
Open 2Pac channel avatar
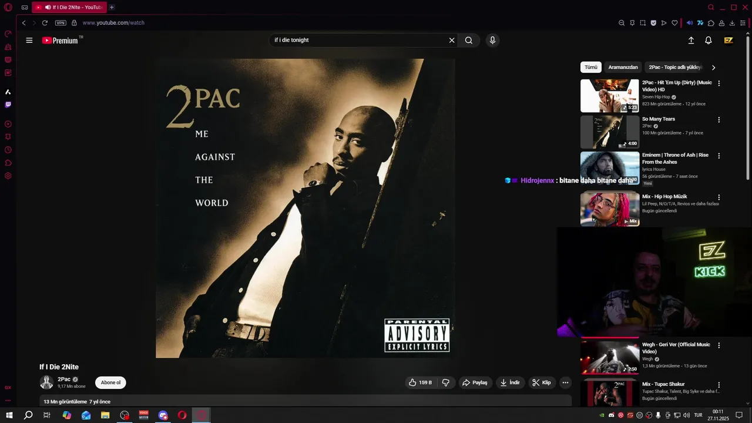pos(46,382)
